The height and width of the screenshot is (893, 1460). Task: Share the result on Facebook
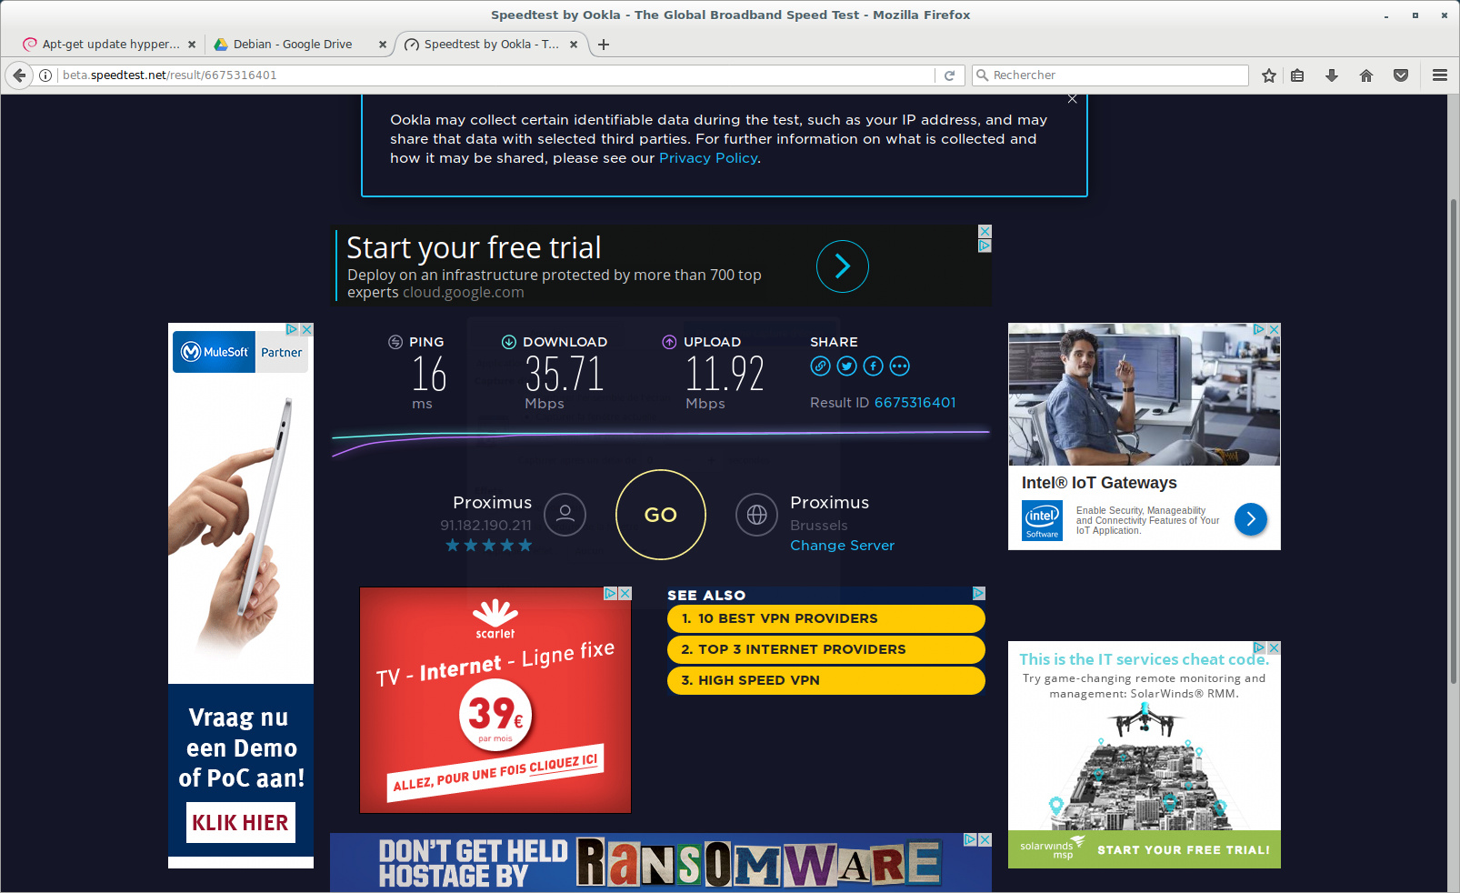tap(873, 366)
